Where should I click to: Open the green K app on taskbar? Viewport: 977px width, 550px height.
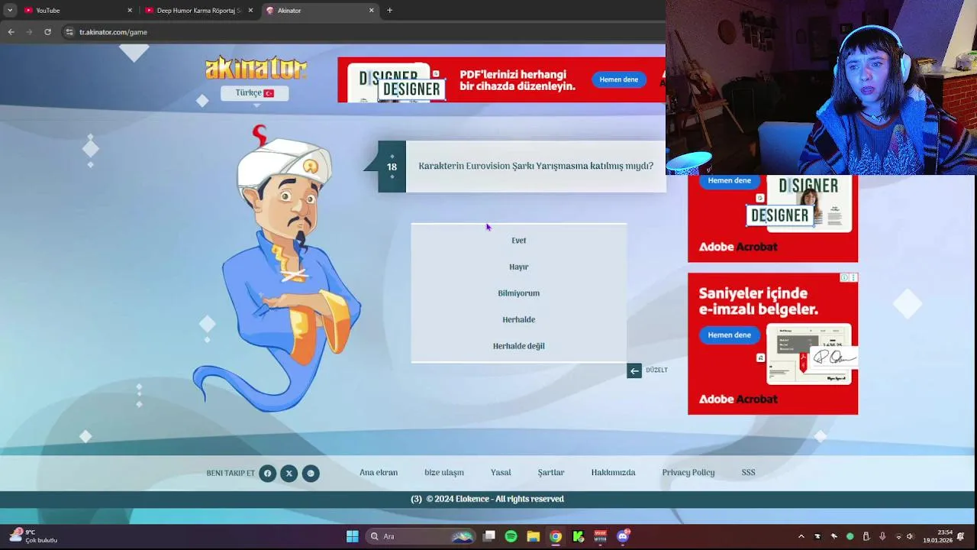click(578, 536)
